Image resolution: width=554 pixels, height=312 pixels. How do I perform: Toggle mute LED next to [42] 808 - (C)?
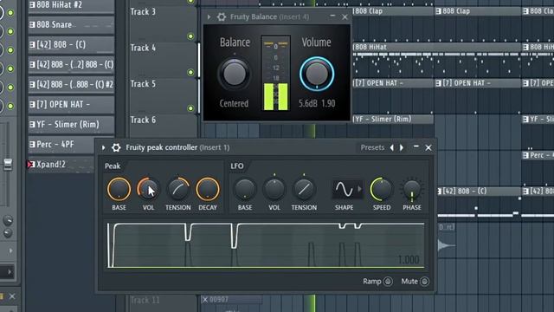click(x=10, y=50)
